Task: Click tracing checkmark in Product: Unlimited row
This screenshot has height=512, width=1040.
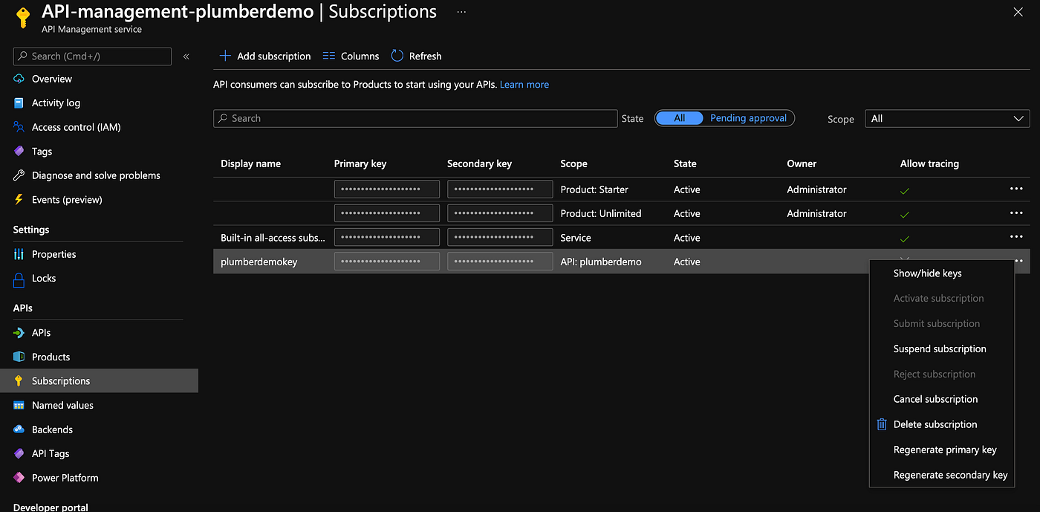Action: 905,215
